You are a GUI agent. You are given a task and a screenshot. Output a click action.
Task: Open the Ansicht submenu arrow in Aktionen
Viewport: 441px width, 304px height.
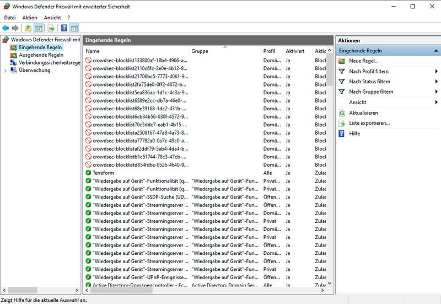point(436,102)
